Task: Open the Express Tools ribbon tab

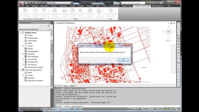Action: pyautogui.click(x=127, y=6)
